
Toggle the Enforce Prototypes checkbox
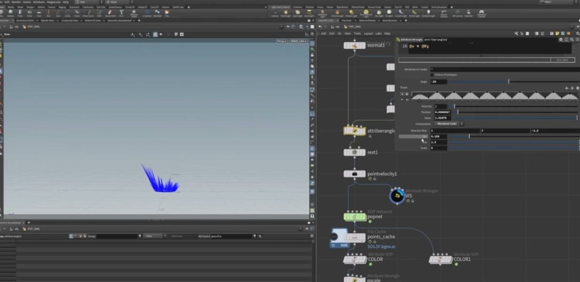432,75
